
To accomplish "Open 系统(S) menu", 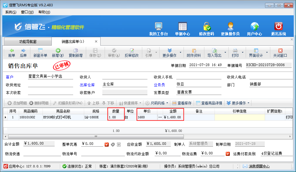I will pos(11,12).
